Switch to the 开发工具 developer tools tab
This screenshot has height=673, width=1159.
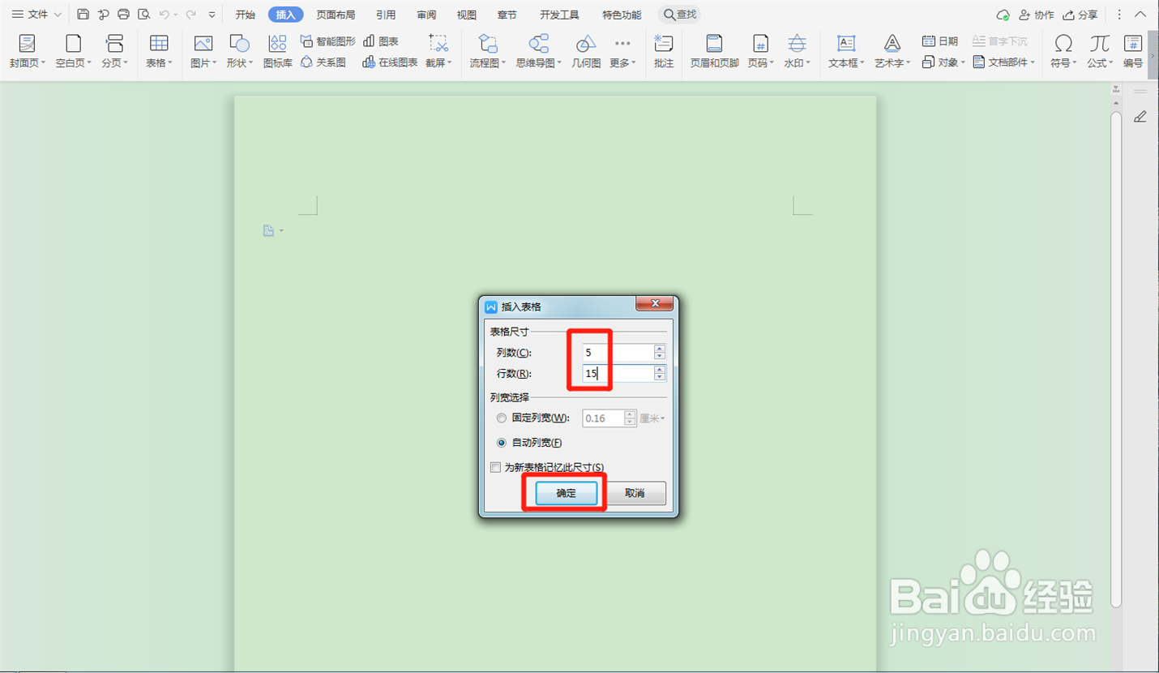pyautogui.click(x=559, y=15)
